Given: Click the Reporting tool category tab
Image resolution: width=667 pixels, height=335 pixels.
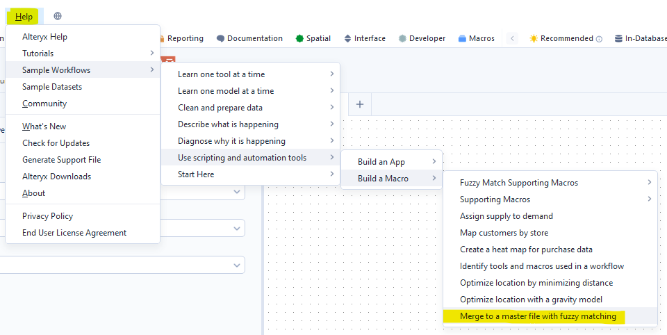Looking at the screenshot, I should tap(185, 39).
